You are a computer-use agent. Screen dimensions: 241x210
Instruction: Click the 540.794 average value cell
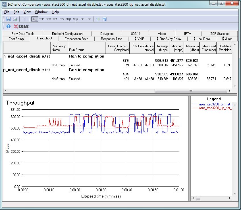(163, 79)
